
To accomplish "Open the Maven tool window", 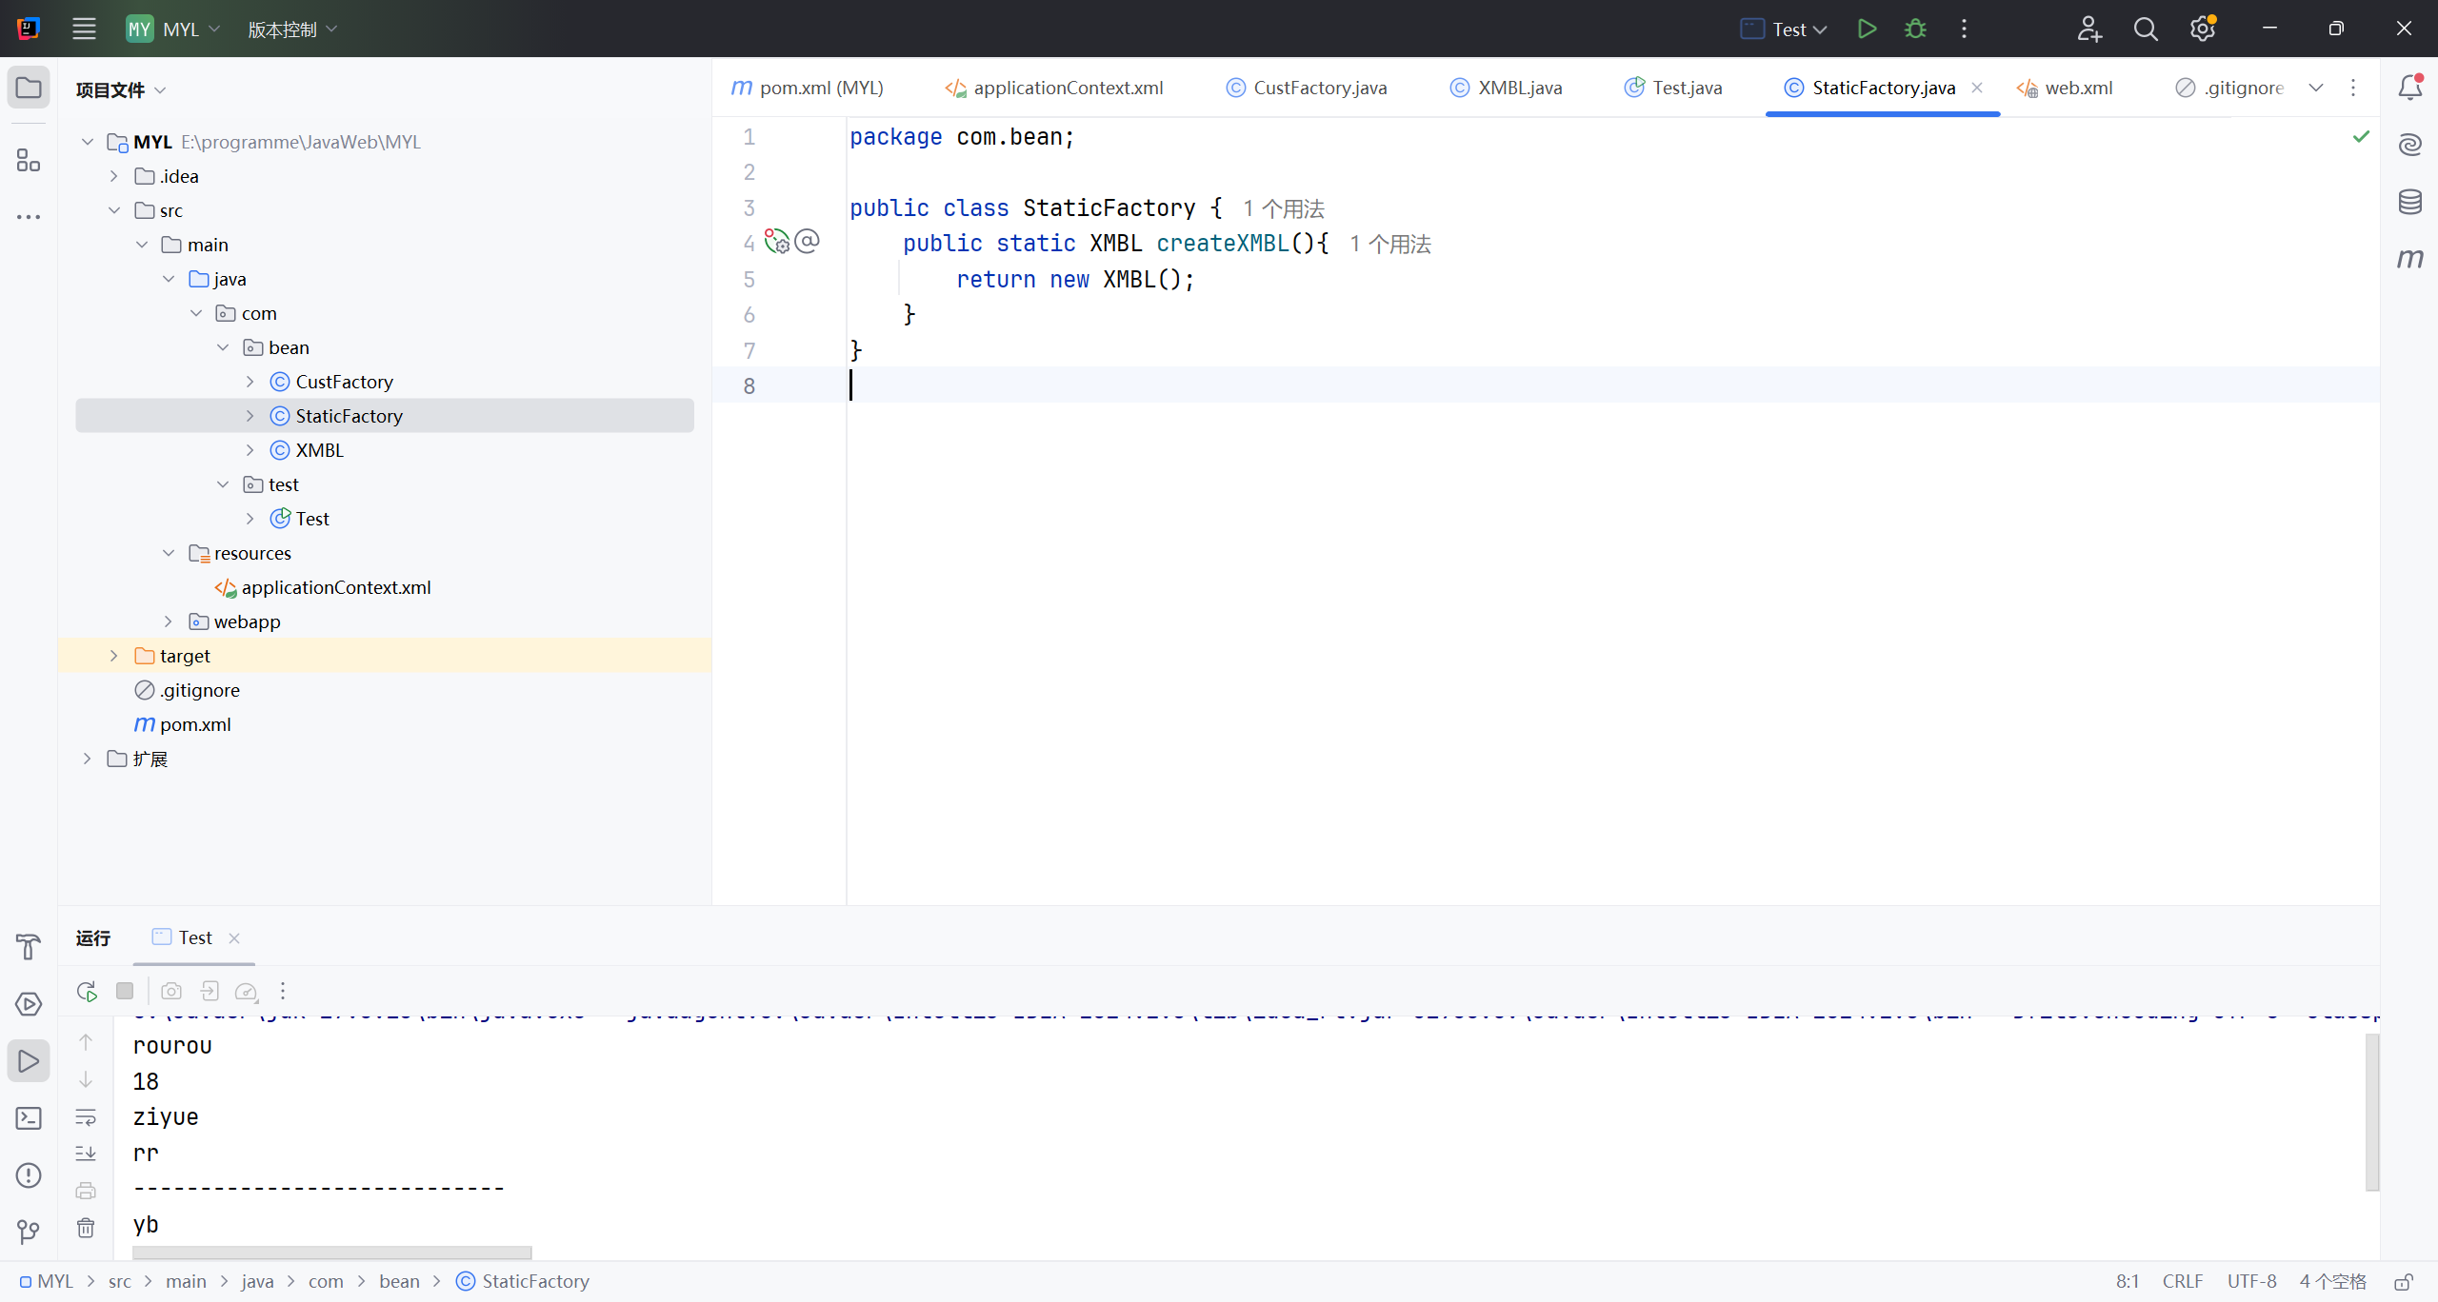I will tap(2409, 258).
